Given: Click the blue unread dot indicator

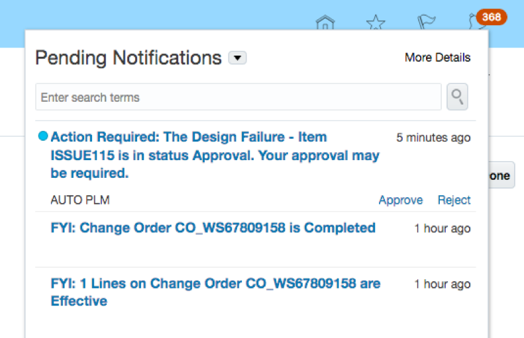Looking at the screenshot, I should click(x=43, y=137).
